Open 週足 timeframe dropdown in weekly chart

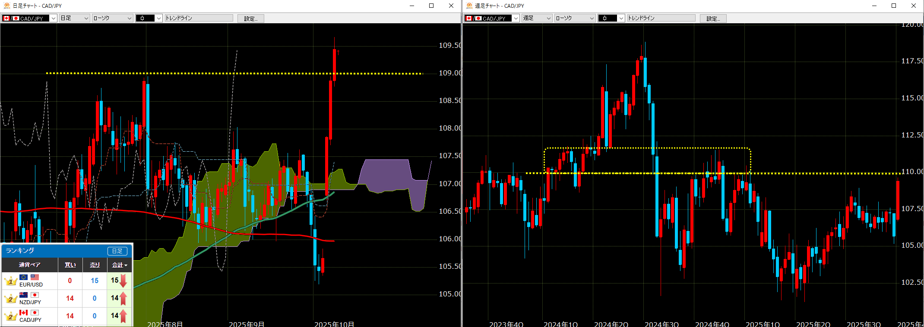click(537, 18)
